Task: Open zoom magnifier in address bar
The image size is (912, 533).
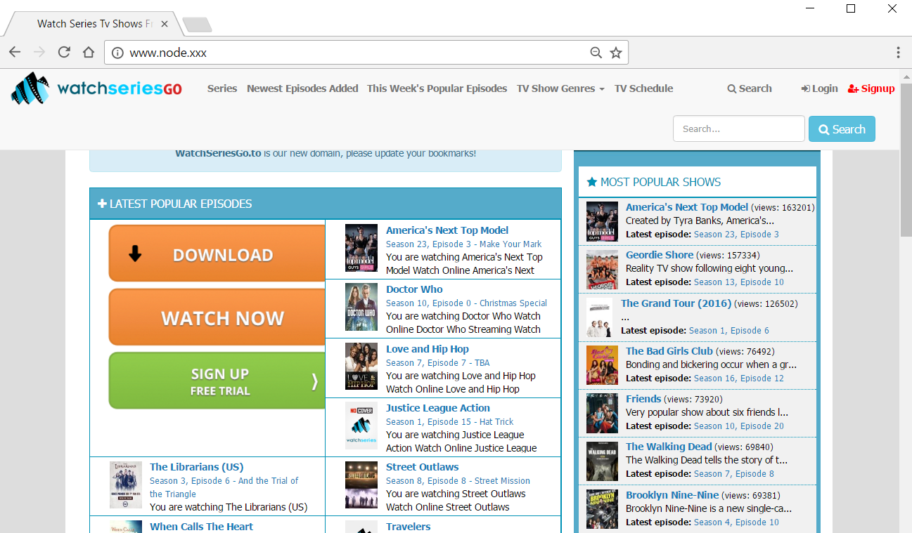Action: click(x=596, y=53)
